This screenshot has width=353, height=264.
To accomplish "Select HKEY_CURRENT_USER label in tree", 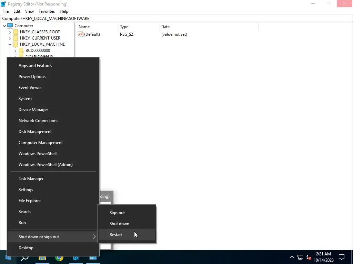I will [x=40, y=38].
